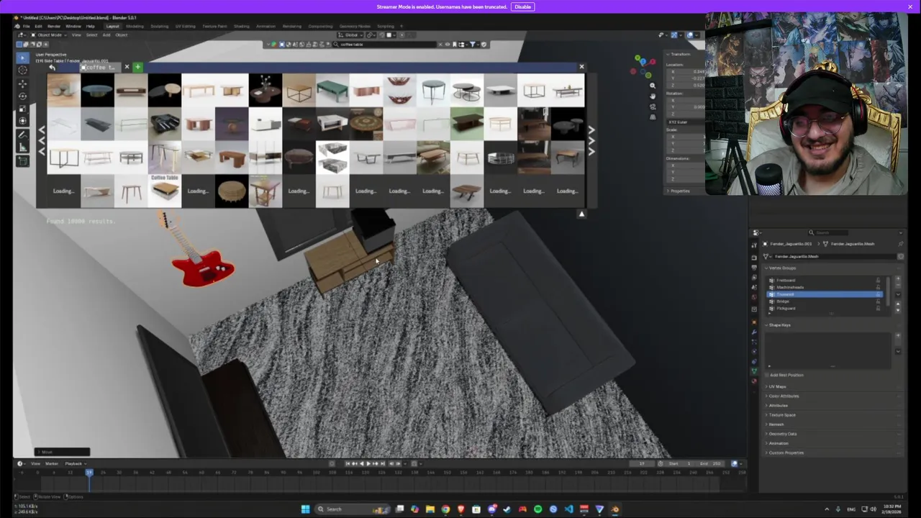The image size is (921, 518).
Task: Switch to Modeling workspace tab
Action: tap(135, 26)
